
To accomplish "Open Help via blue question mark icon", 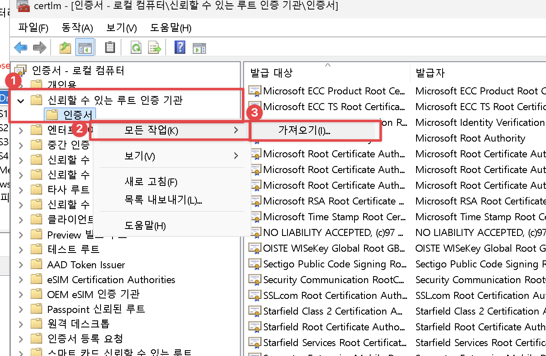I will [x=180, y=48].
